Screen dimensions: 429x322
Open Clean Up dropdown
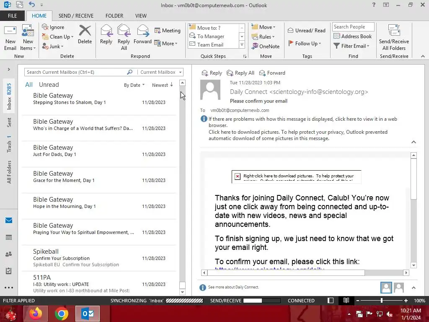(x=58, y=37)
